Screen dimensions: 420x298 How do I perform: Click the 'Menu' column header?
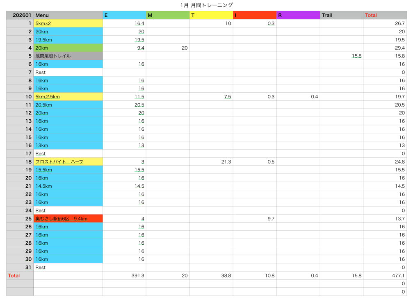tap(68, 15)
